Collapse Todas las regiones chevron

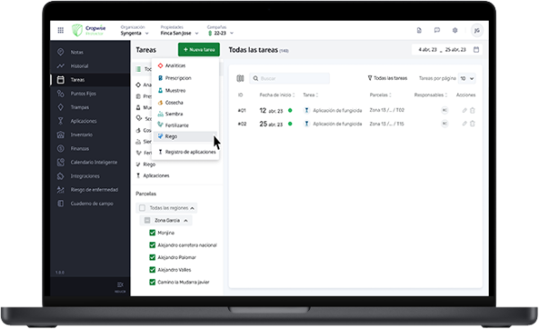[192, 208]
